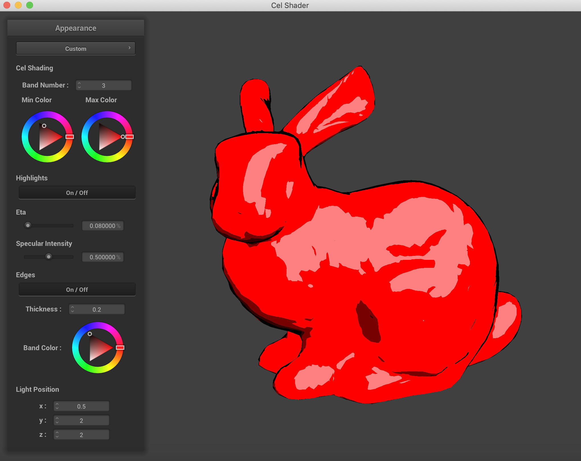The height and width of the screenshot is (461, 581).
Task: Click the Max Color hue marker on the ring
Action: click(130, 137)
